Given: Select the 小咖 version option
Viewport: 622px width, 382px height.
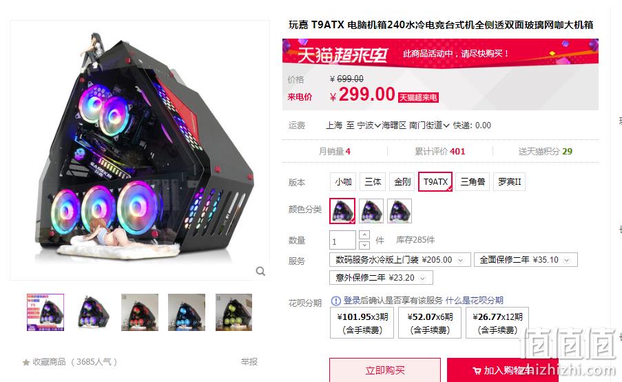Looking at the screenshot, I should [343, 182].
